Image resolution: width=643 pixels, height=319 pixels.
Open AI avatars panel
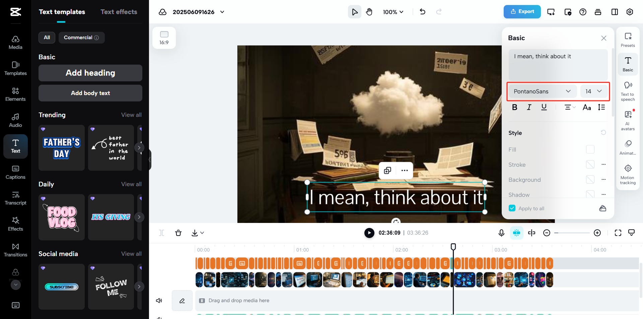point(628,121)
